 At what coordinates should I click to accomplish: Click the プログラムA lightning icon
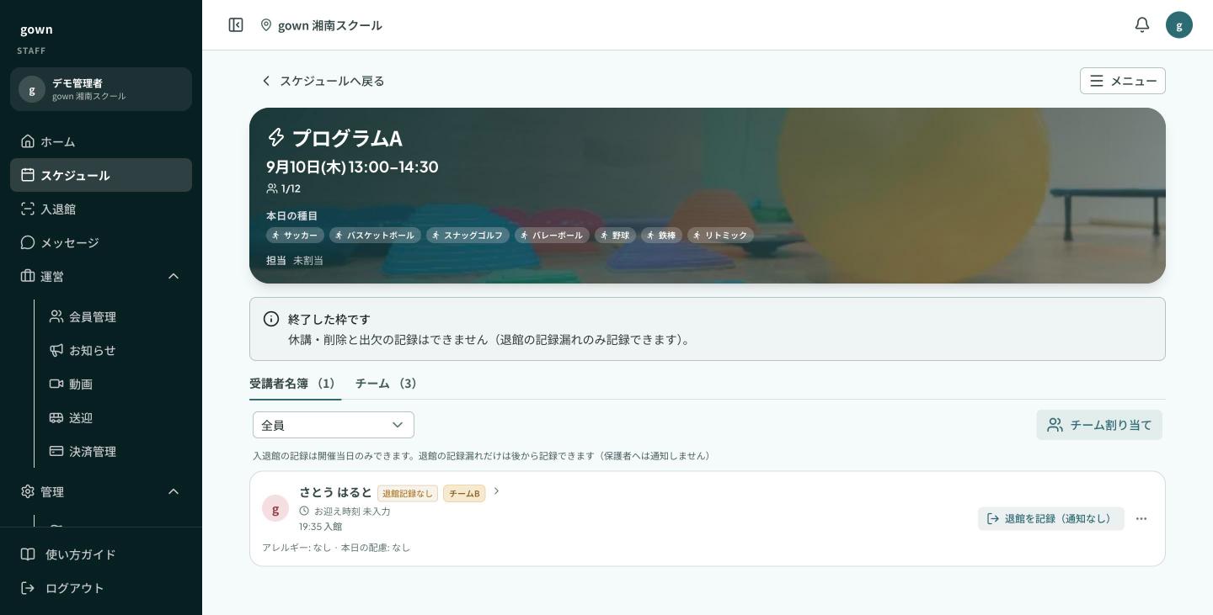tap(276, 137)
